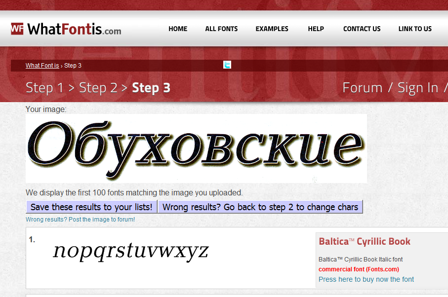Click uploaded Обуховские image

[196, 148]
